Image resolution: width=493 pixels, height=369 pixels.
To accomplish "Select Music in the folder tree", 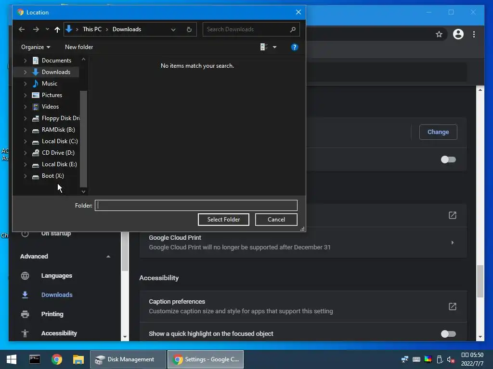I will click(x=50, y=84).
